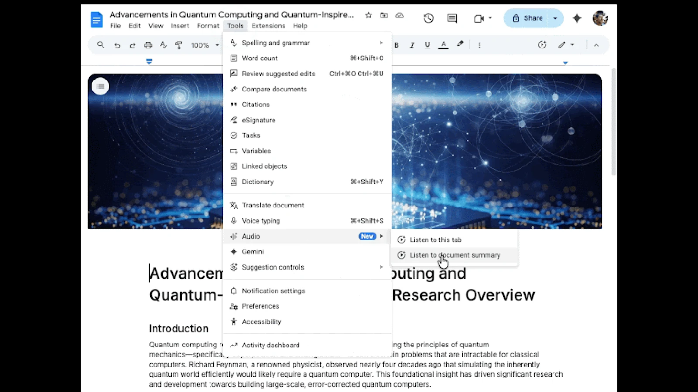Open the 100% zoom dropdown

point(205,45)
